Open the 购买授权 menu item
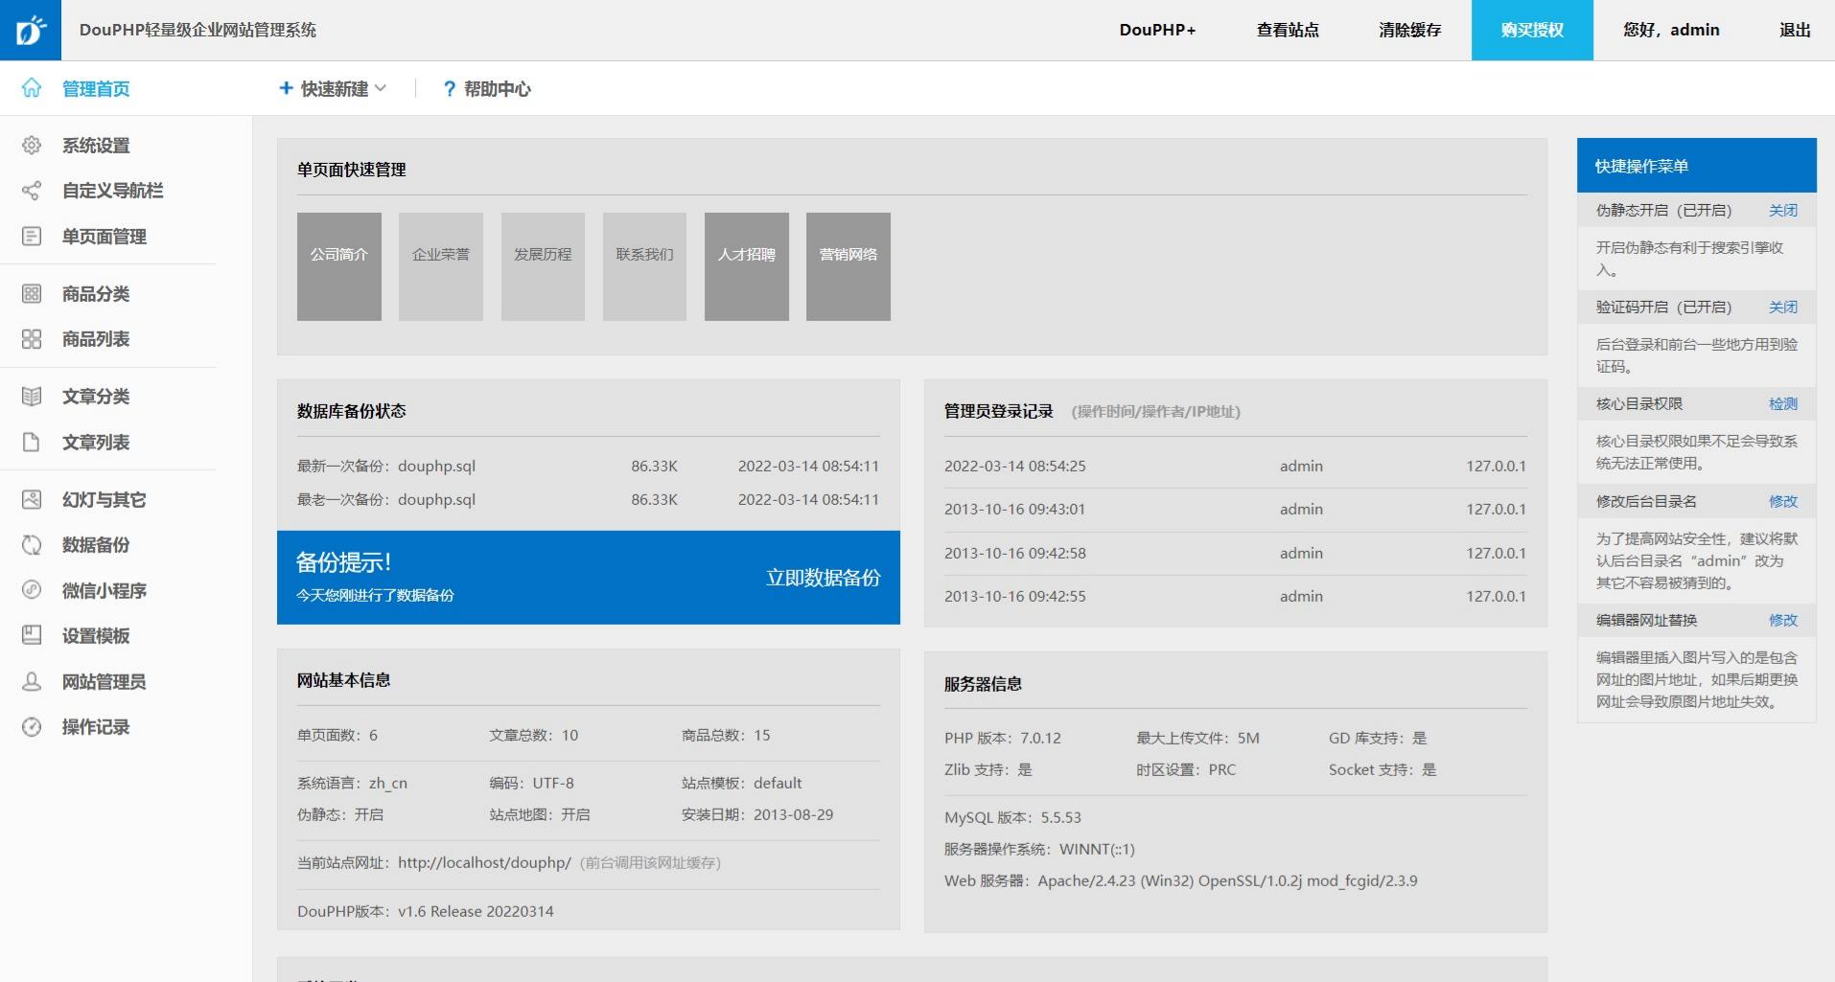The width and height of the screenshot is (1835, 982). (x=1530, y=30)
